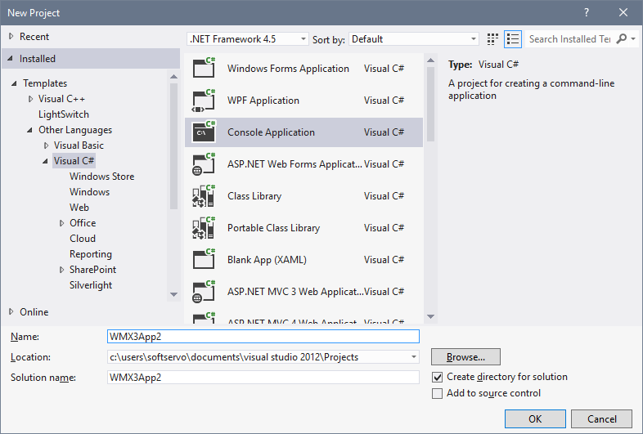Image resolution: width=643 pixels, height=434 pixels.
Task: Click the Browse... button
Action: click(x=465, y=357)
